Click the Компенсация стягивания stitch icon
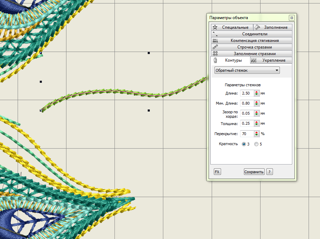320x239 pixels. (215, 41)
